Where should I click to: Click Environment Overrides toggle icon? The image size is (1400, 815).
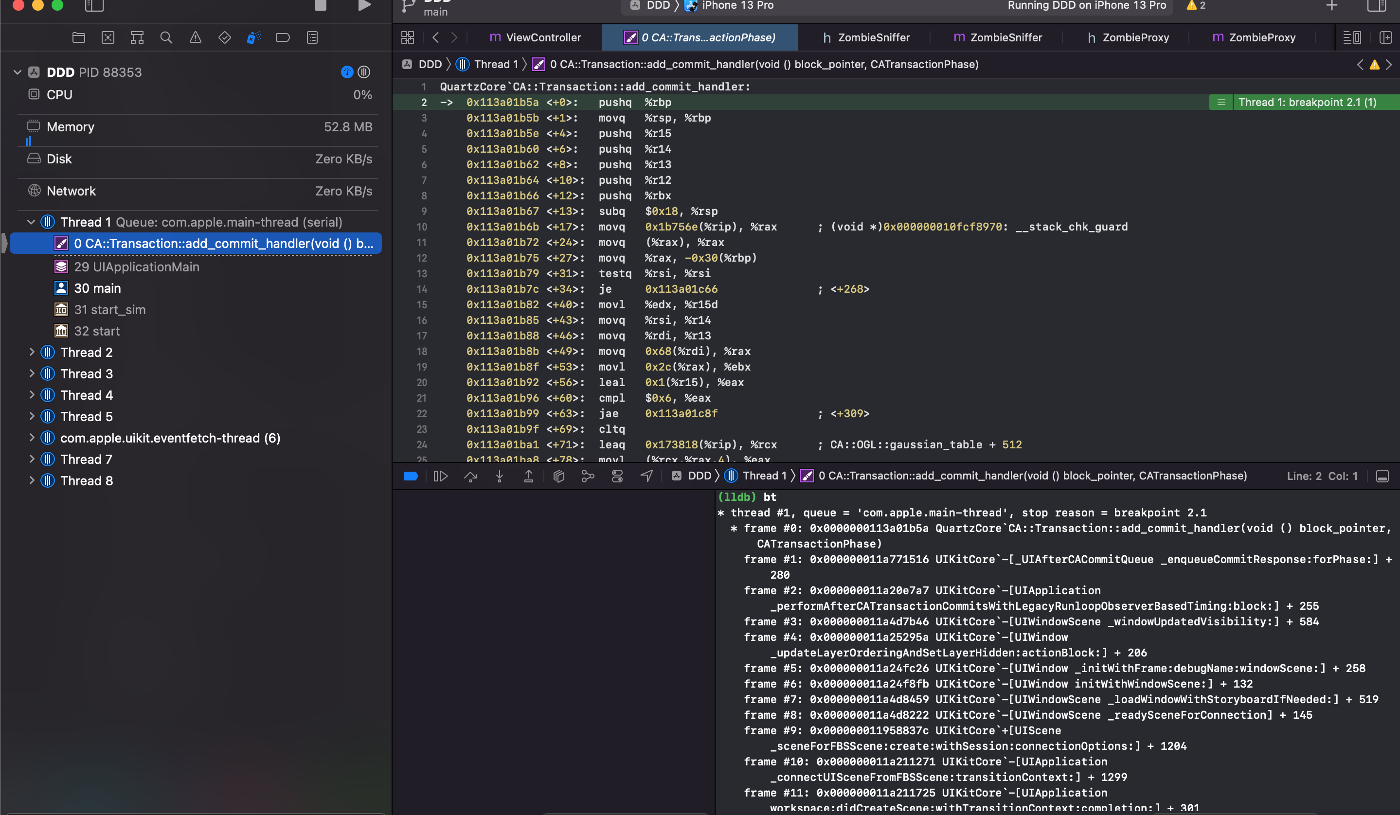pyautogui.click(x=617, y=477)
